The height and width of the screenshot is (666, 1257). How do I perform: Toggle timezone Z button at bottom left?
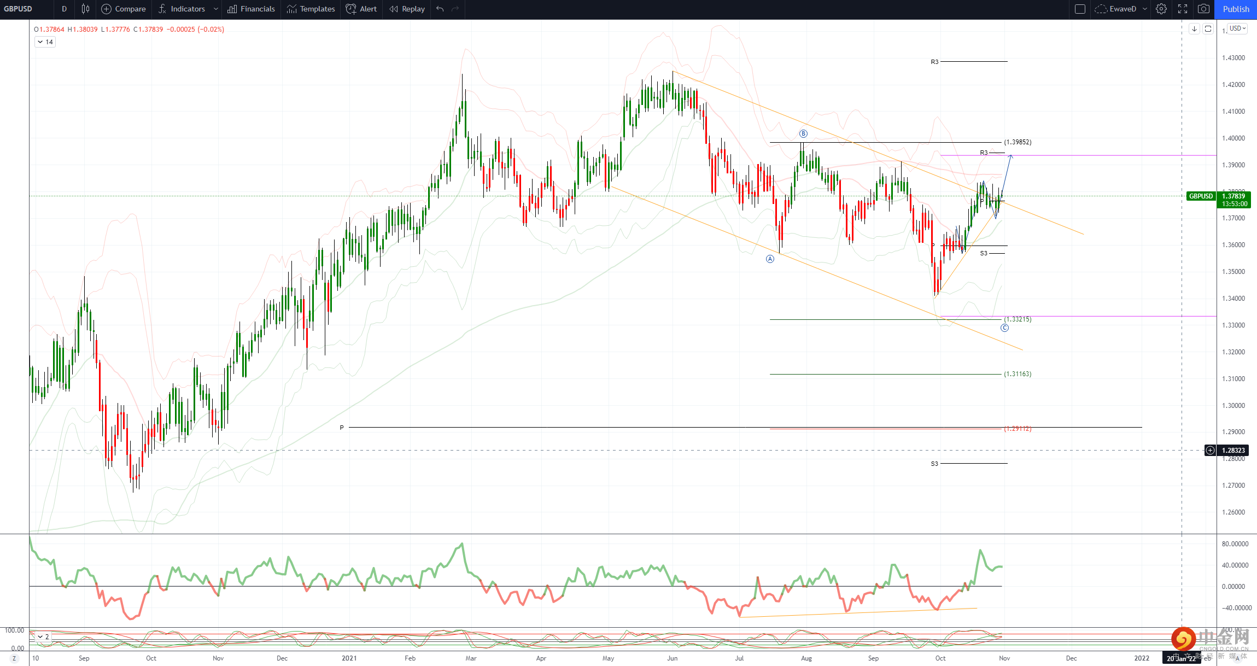click(x=14, y=658)
